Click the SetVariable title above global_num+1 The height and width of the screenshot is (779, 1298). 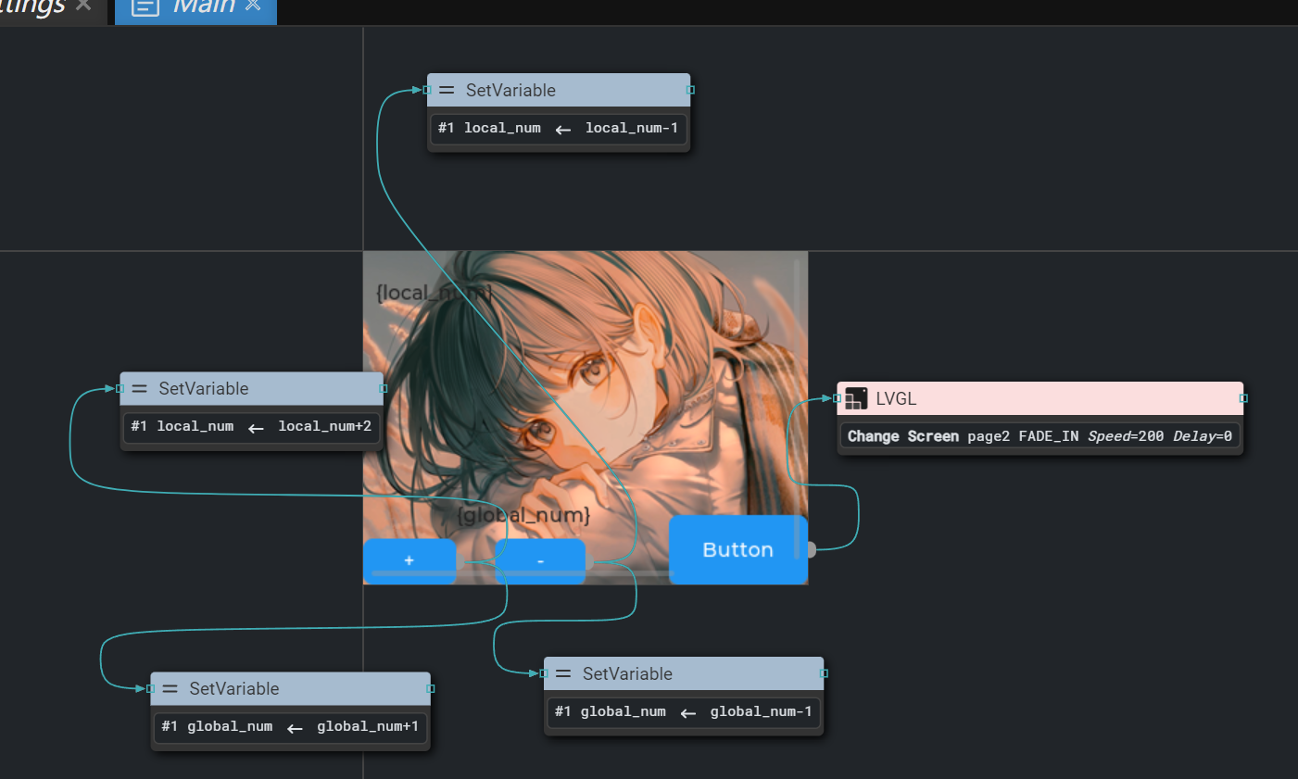[234, 689]
